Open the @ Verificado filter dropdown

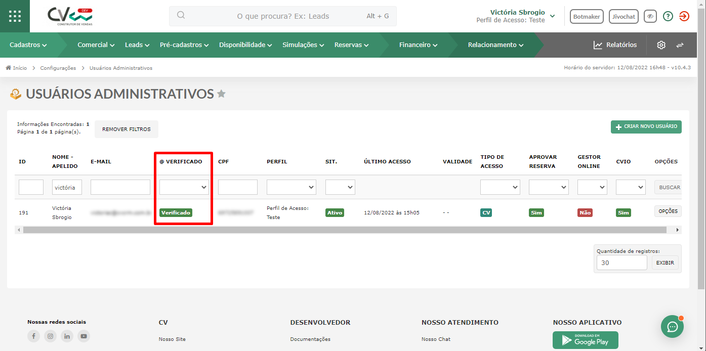pyautogui.click(x=184, y=187)
